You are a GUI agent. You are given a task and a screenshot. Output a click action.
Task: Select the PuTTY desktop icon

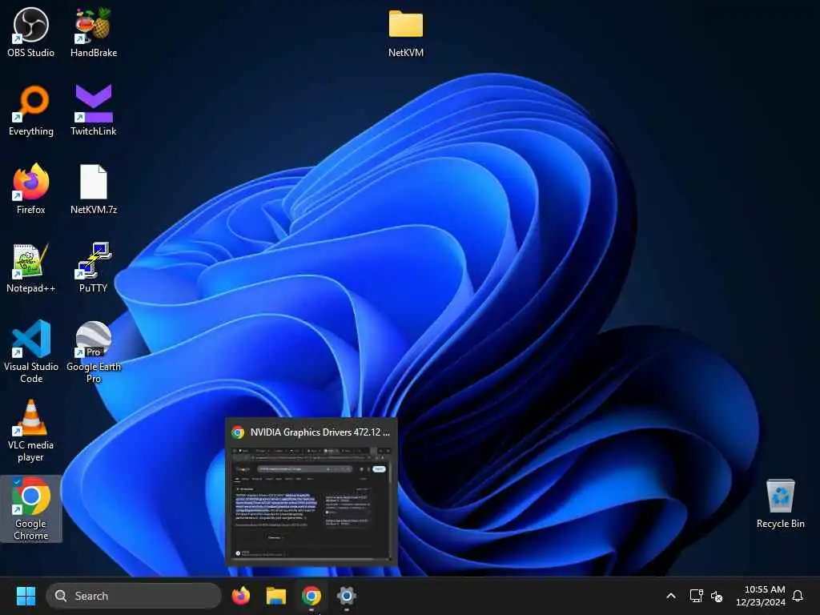(94, 267)
